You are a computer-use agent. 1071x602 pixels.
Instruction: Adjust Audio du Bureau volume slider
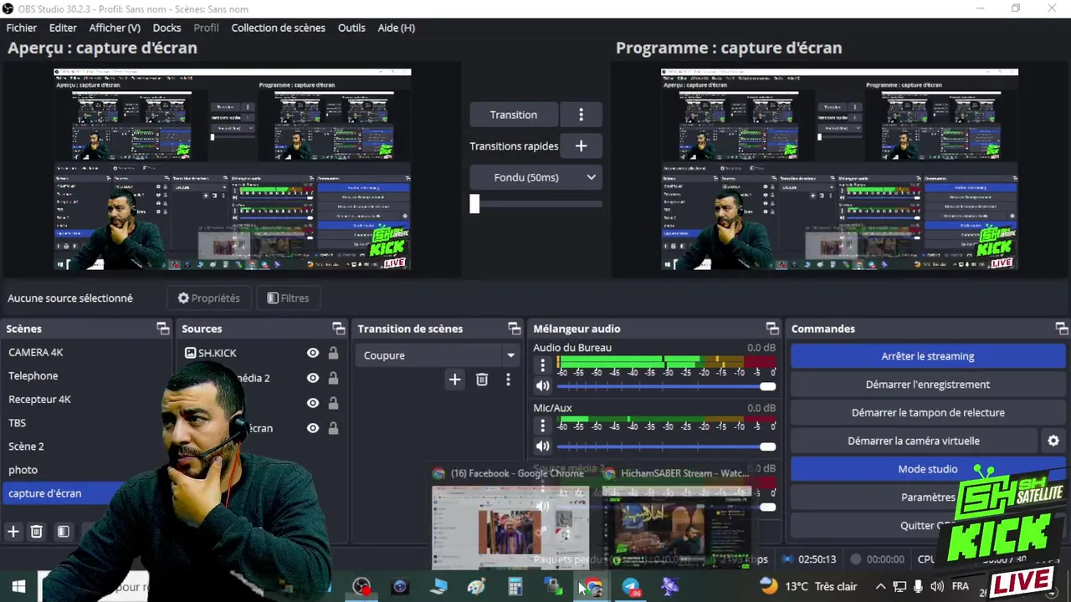666,386
